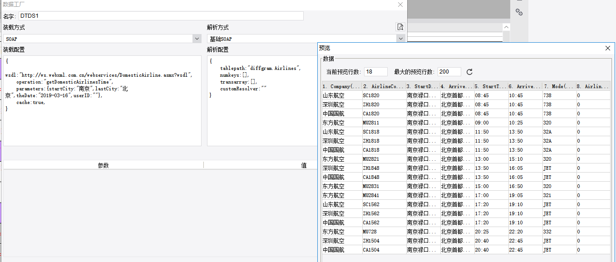Select cell ZH1848 in preview table
The height and width of the screenshot is (262, 616).
(384, 168)
